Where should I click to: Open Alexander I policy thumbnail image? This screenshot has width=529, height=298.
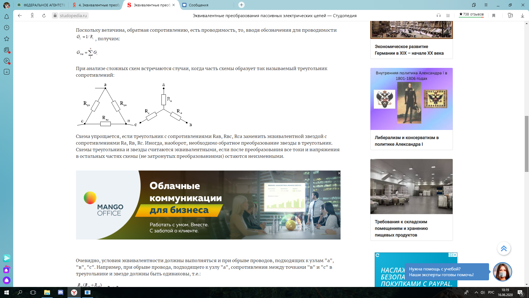click(411, 99)
